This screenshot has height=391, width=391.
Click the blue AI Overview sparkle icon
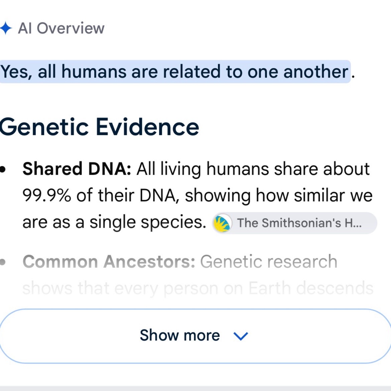coord(5,28)
